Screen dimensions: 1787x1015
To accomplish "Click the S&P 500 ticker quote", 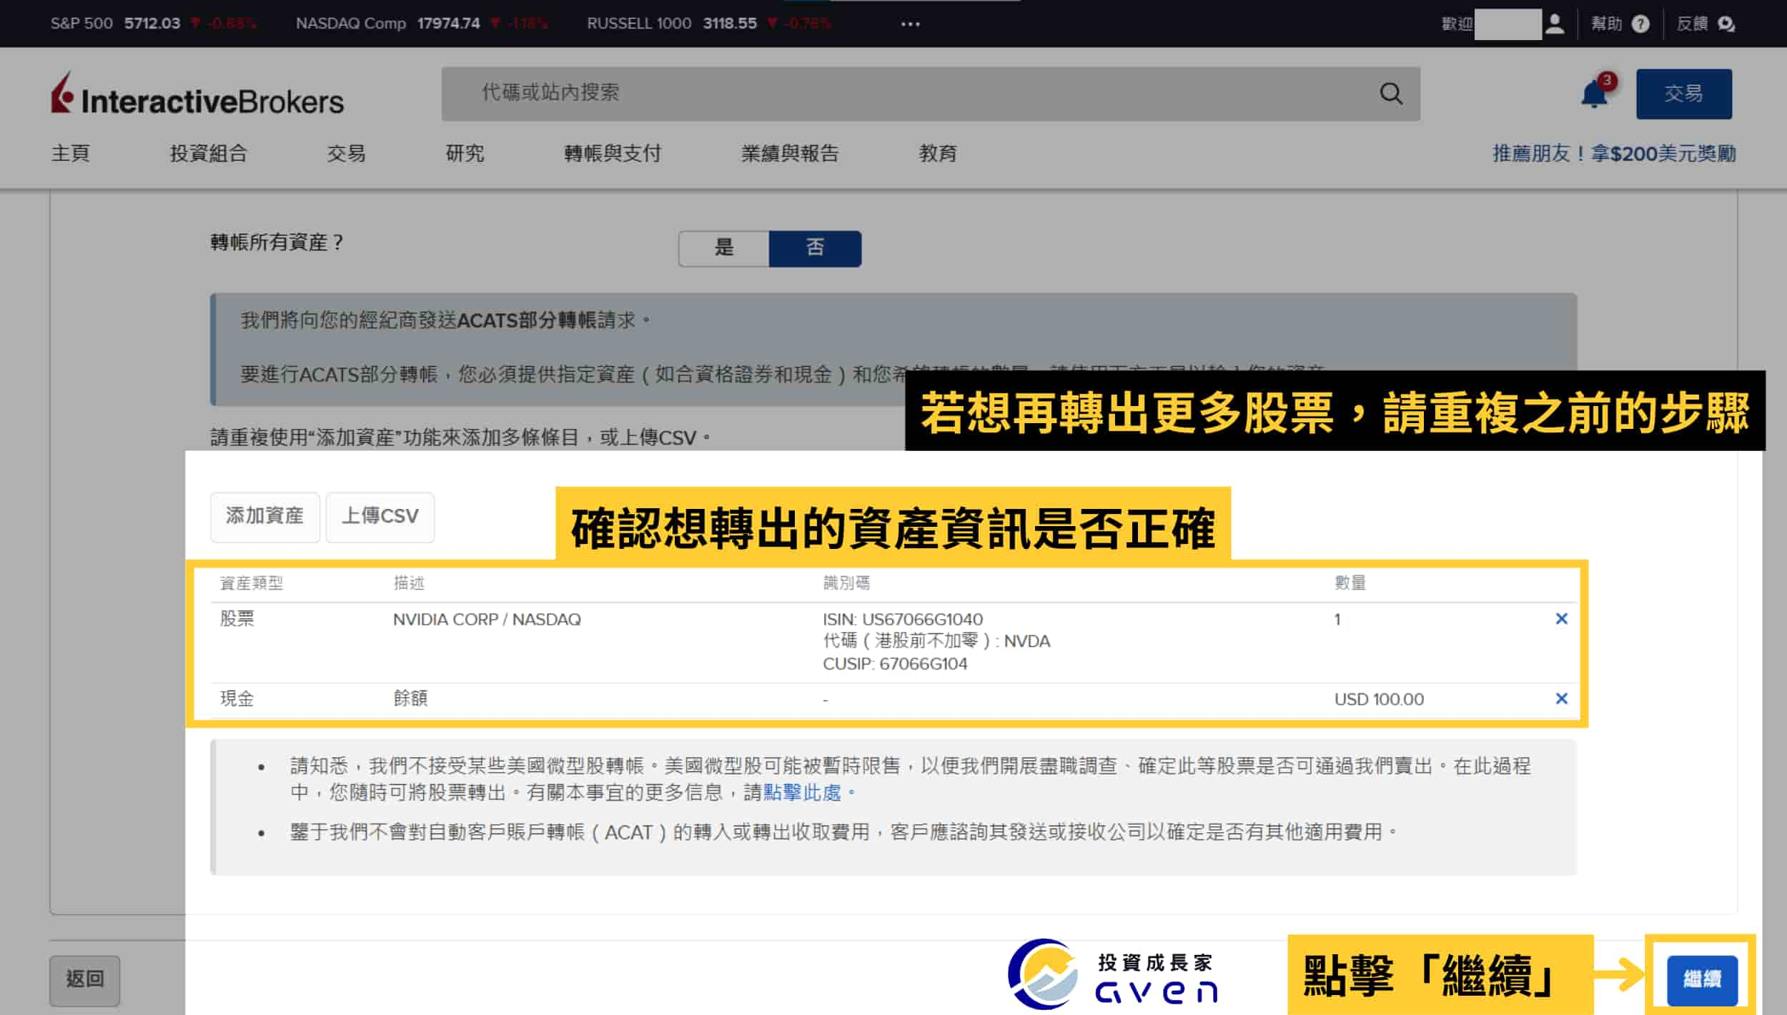I will coord(153,23).
